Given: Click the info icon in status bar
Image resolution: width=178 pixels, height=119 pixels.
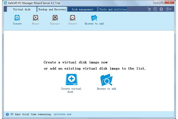Looking at the screenshot, I should 7,114.
